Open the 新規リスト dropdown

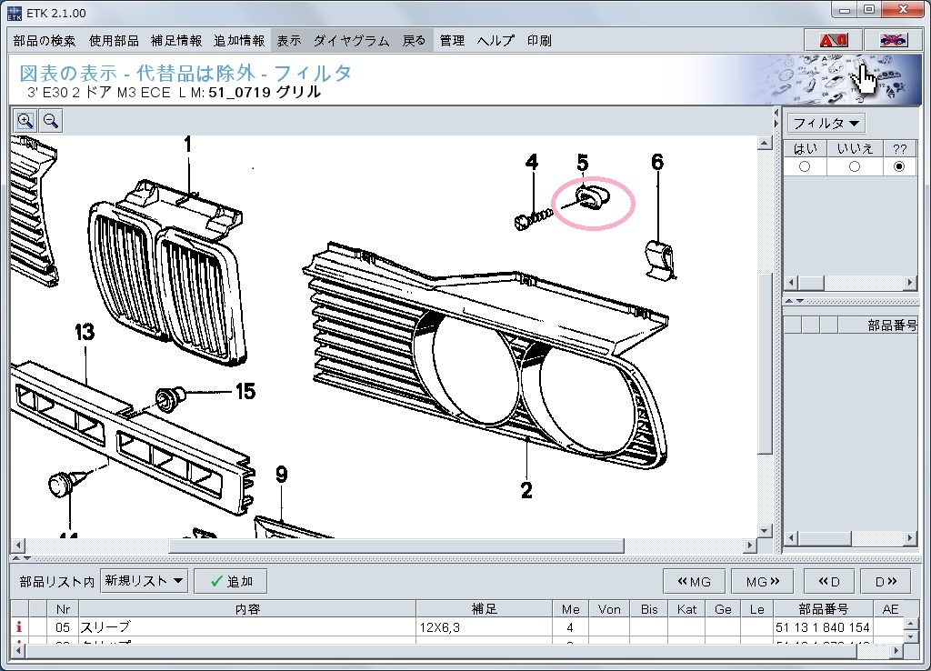tap(144, 581)
